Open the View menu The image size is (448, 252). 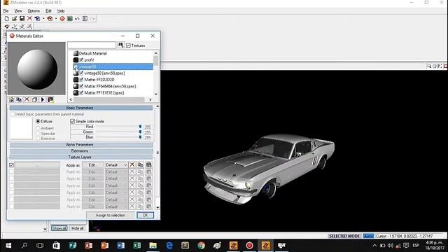[x=18, y=11]
